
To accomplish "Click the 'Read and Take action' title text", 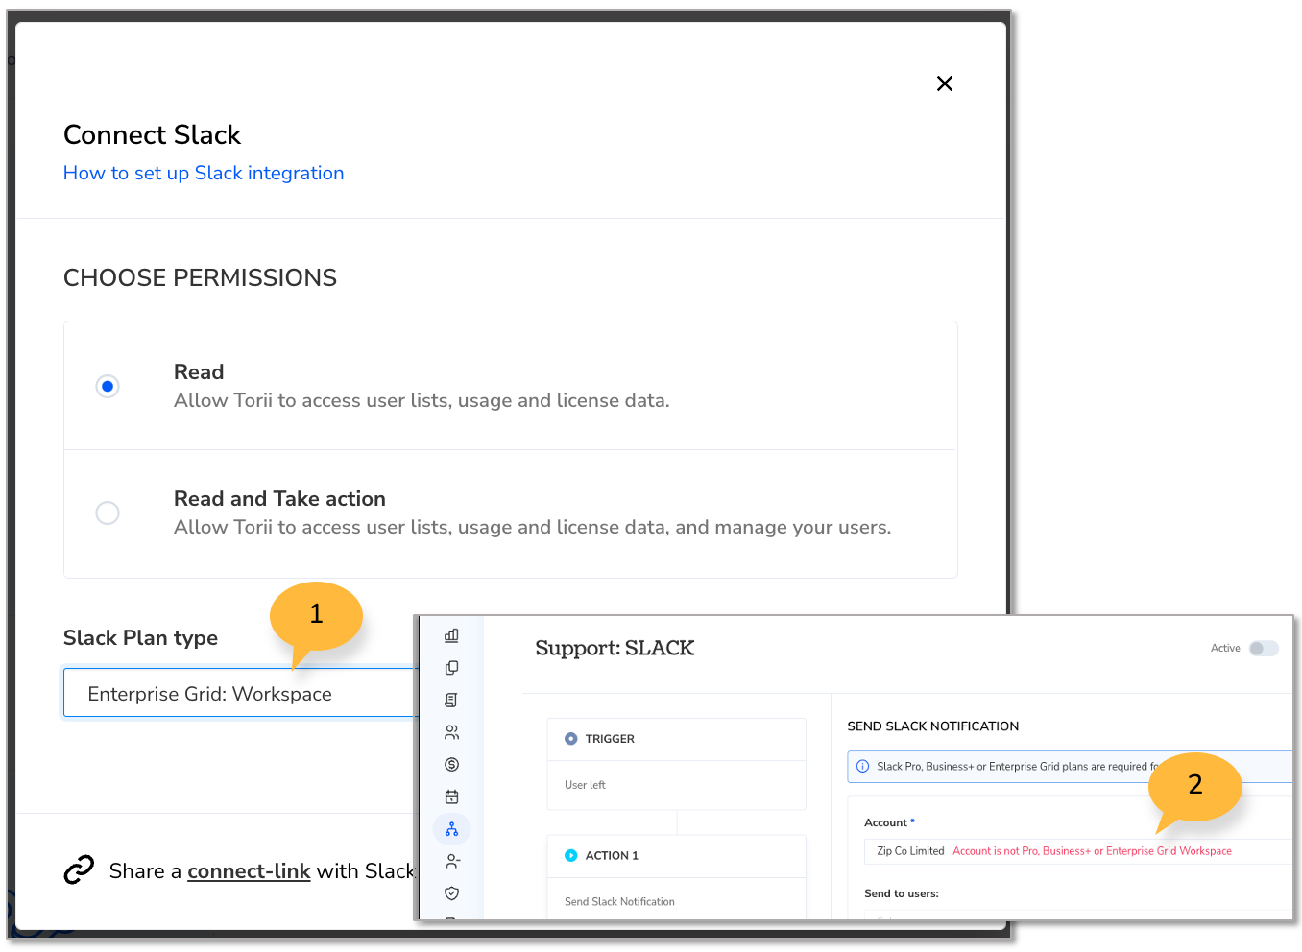I will pyautogui.click(x=279, y=498).
